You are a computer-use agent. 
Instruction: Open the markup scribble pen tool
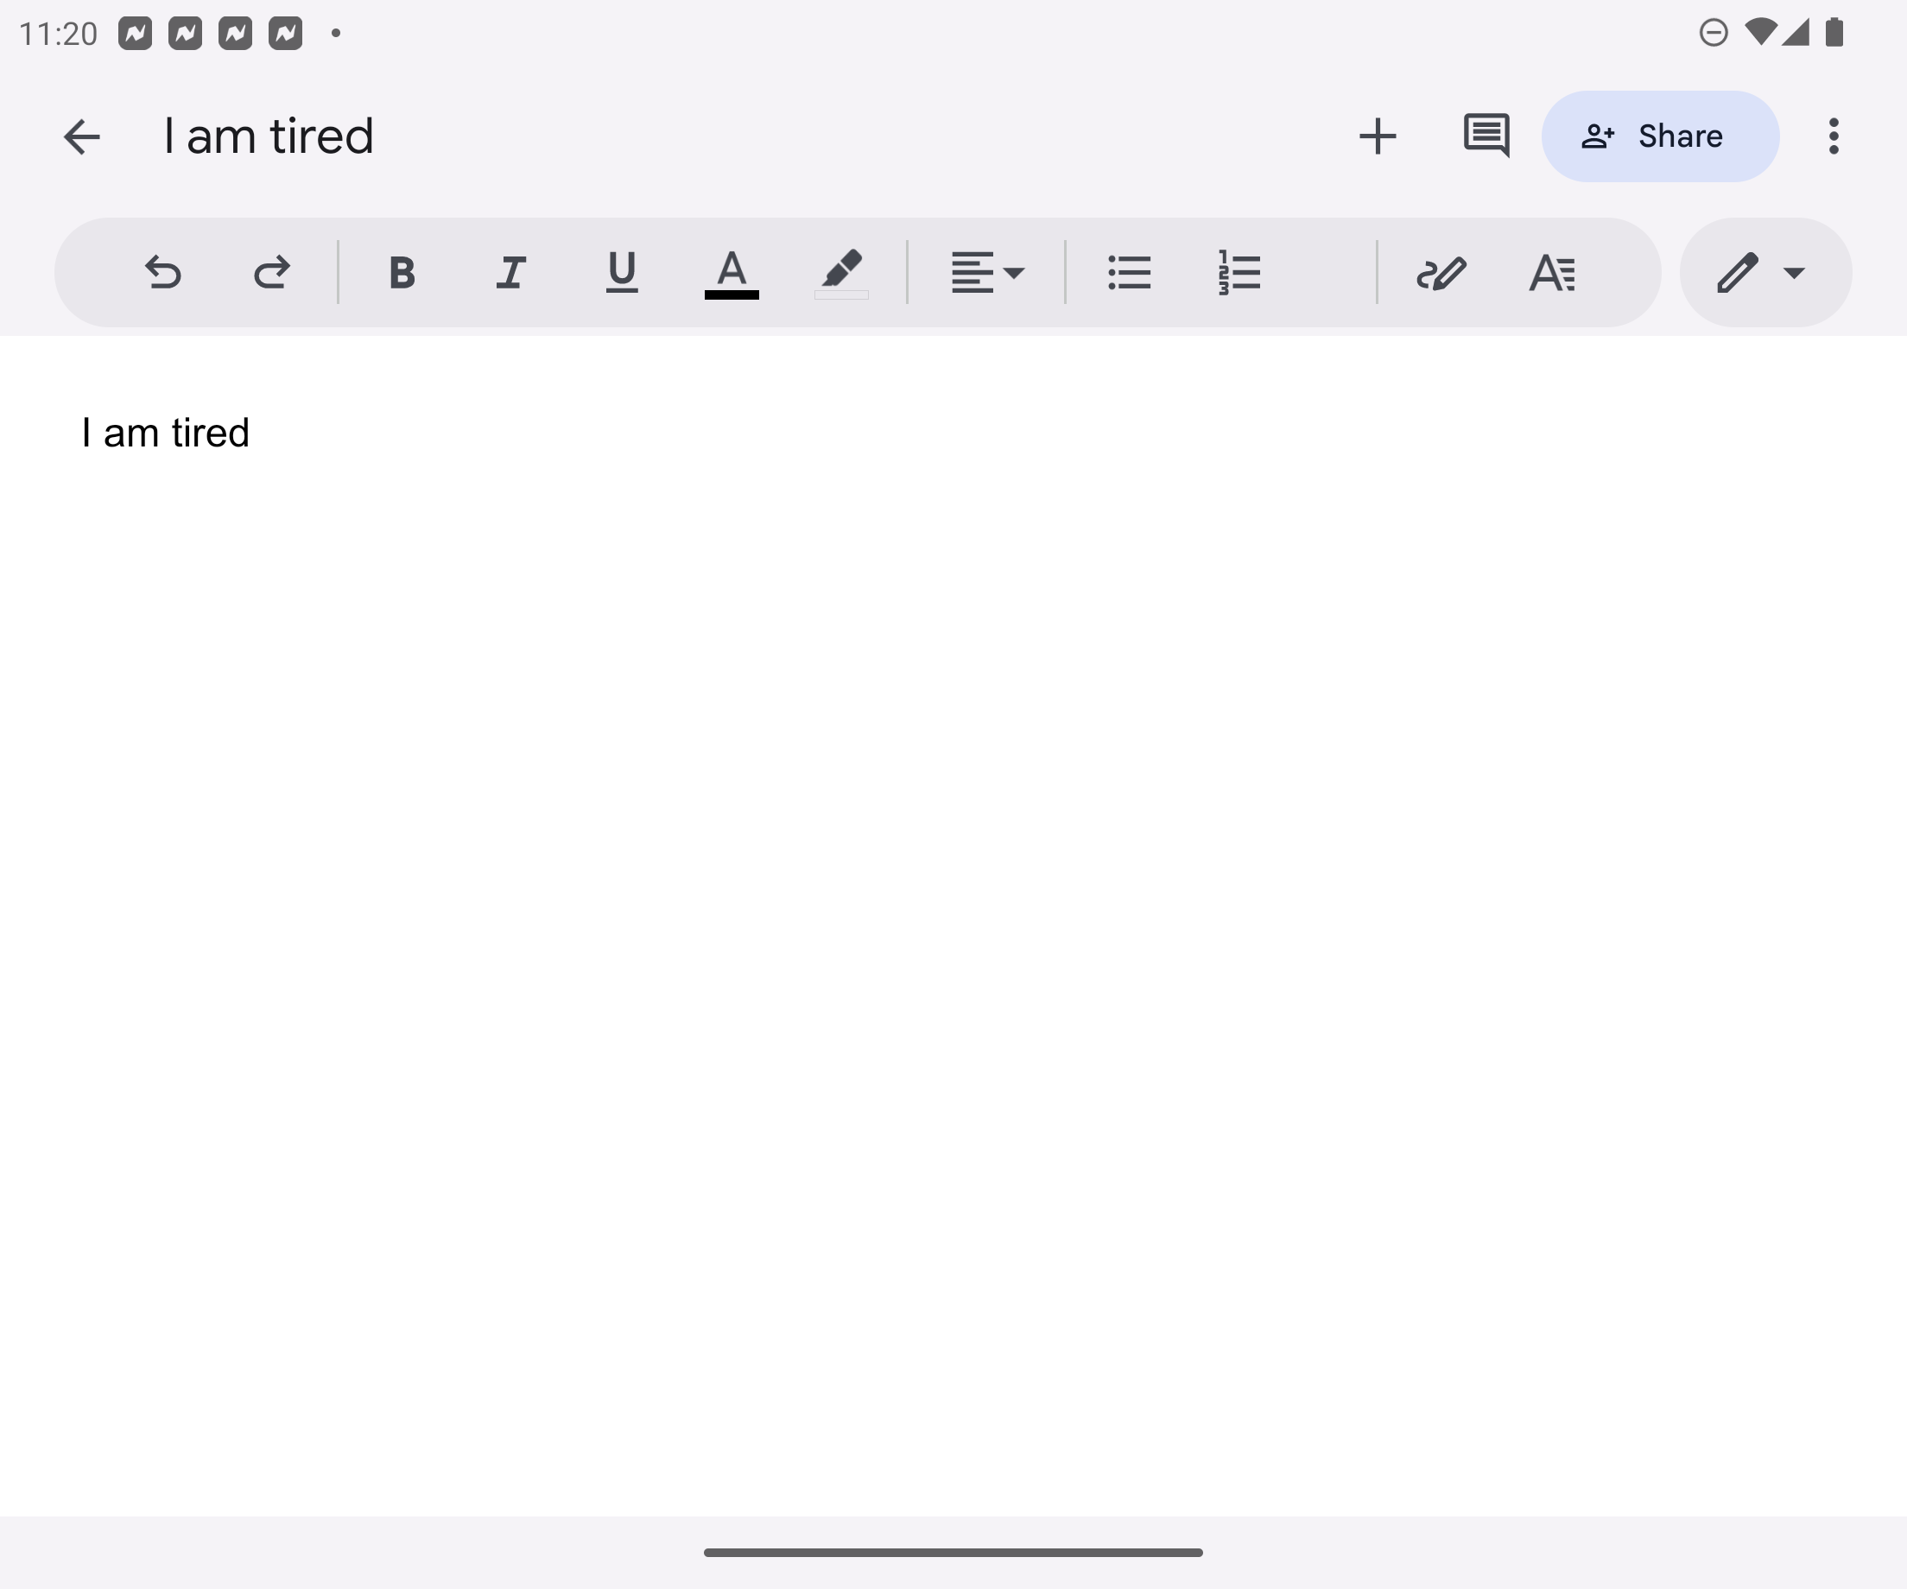[1441, 272]
